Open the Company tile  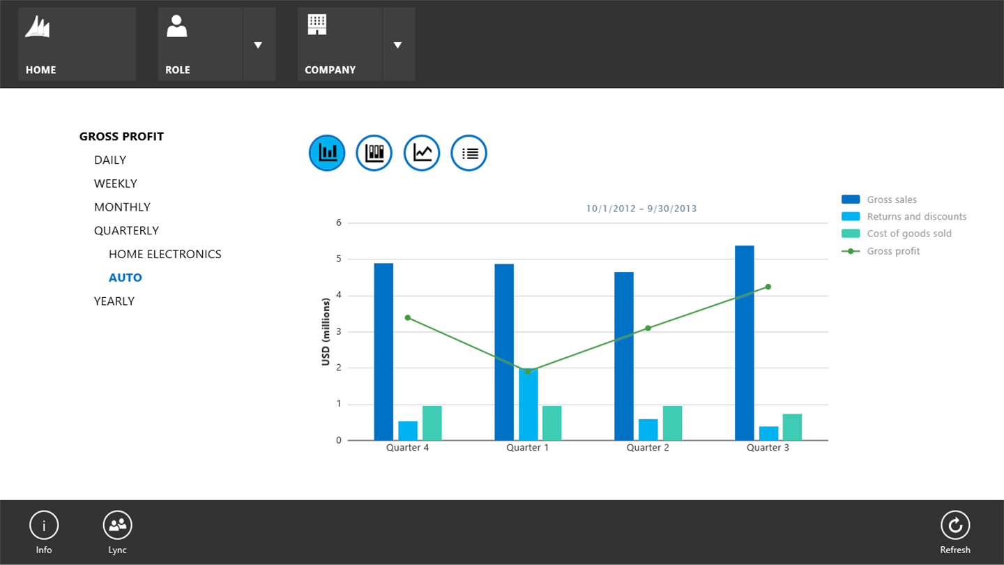[340, 44]
